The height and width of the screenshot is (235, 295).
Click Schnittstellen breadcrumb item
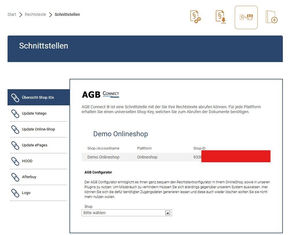pos(67,14)
